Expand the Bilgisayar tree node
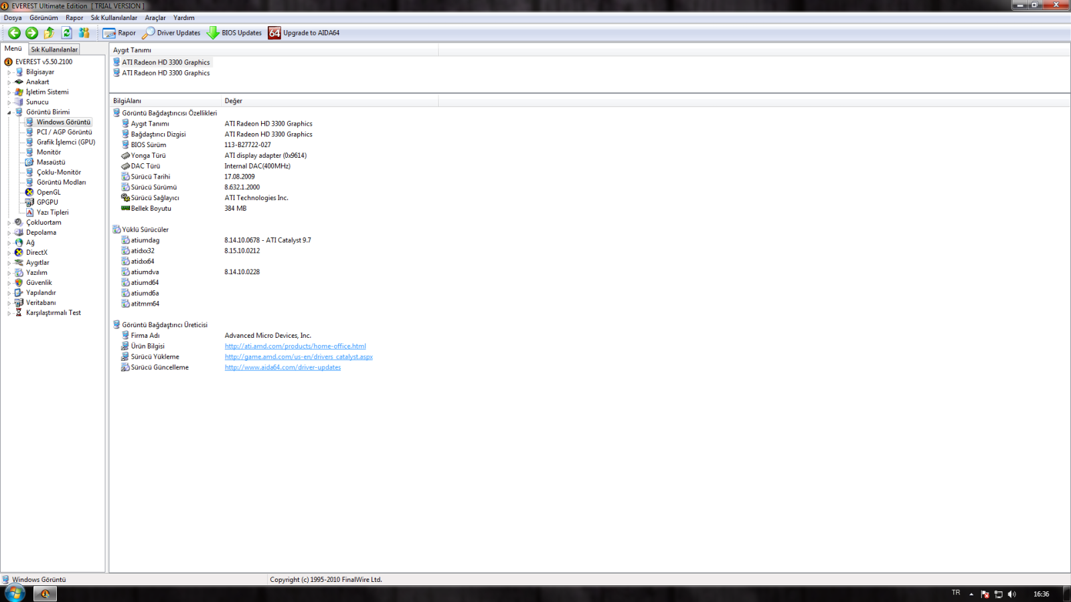This screenshot has height=602, width=1071. [x=9, y=72]
